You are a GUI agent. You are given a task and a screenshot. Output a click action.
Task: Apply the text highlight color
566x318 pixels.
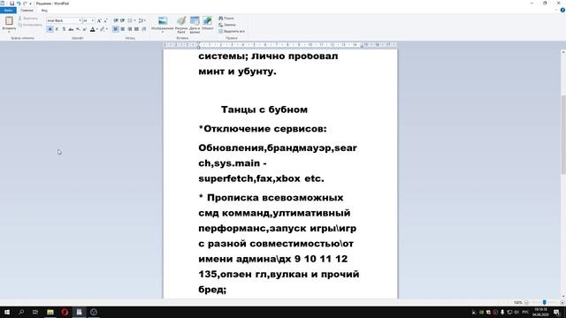tap(103, 29)
